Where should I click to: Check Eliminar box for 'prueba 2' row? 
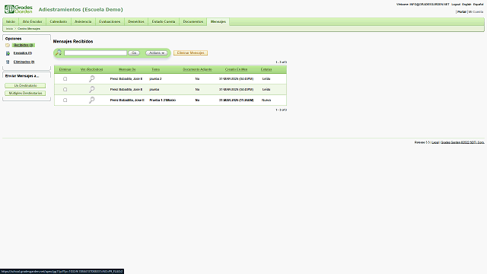point(65,79)
